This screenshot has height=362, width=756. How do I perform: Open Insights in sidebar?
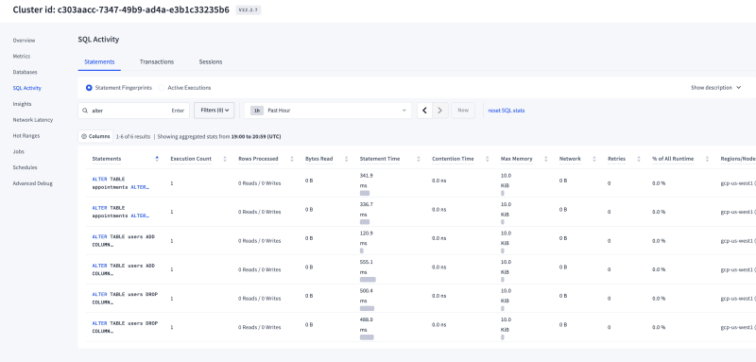pyautogui.click(x=22, y=104)
